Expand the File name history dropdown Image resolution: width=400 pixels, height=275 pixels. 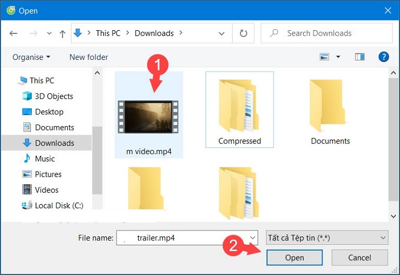253,238
